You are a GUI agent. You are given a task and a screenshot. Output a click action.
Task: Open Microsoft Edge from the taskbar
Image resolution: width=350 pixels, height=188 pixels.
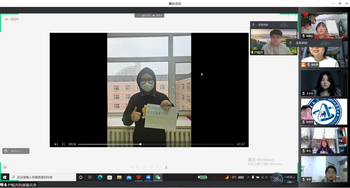pos(100,177)
